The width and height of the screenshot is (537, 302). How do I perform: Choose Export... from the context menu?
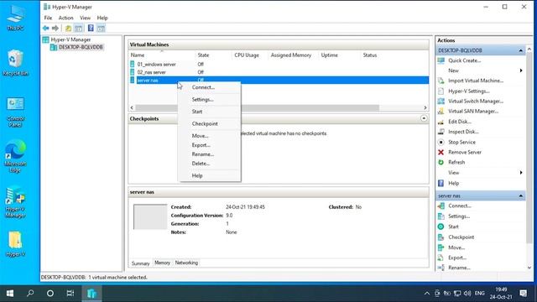209,145
